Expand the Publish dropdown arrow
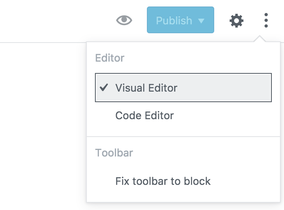The width and height of the screenshot is (284, 210). (x=201, y=21)
